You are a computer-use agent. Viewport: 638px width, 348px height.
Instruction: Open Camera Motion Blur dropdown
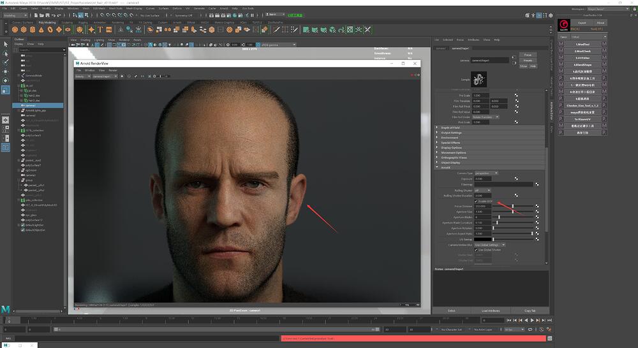490,245
